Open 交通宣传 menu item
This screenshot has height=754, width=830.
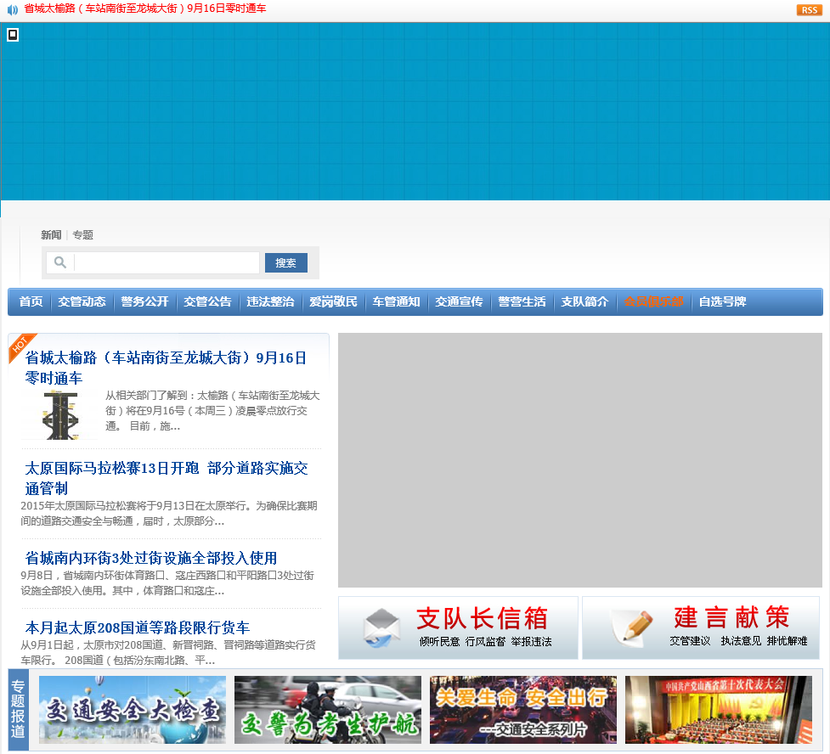pos(459,301)
